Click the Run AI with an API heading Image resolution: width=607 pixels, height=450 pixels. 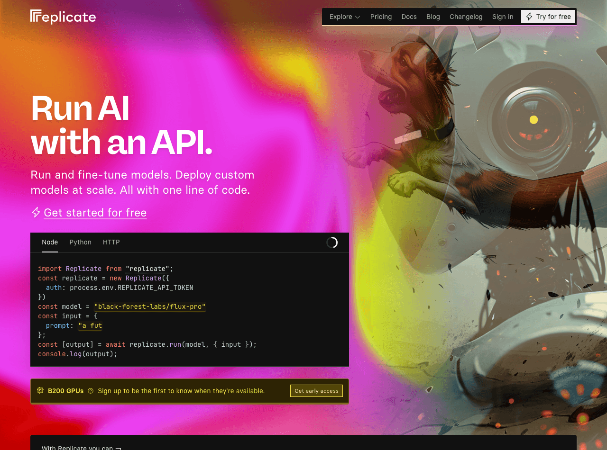(121, 125)
